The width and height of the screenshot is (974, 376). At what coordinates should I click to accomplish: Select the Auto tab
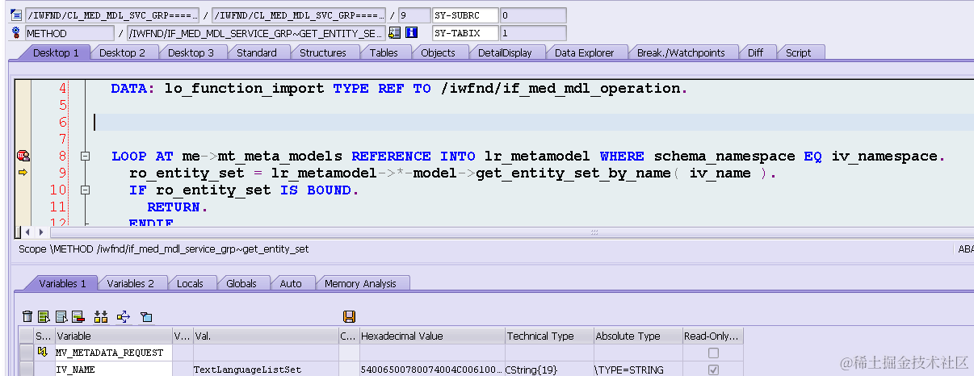tap(291, 283)
